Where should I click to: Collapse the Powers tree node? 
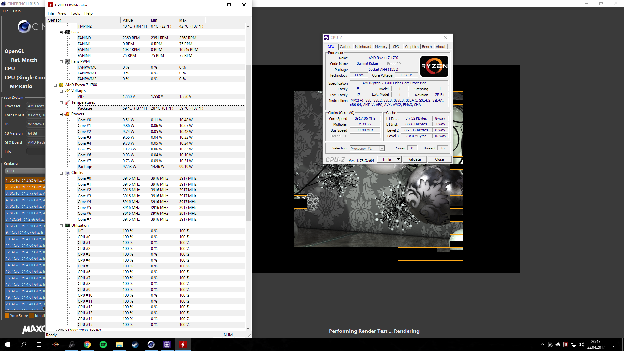(61, 114)
